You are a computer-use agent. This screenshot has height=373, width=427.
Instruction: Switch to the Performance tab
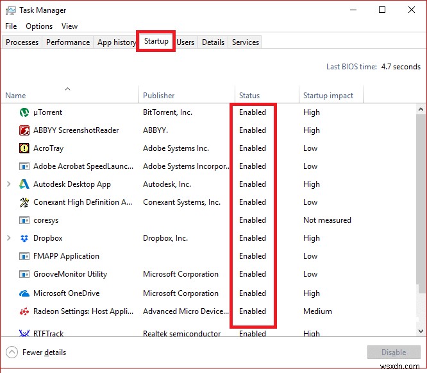click(68, 42)
